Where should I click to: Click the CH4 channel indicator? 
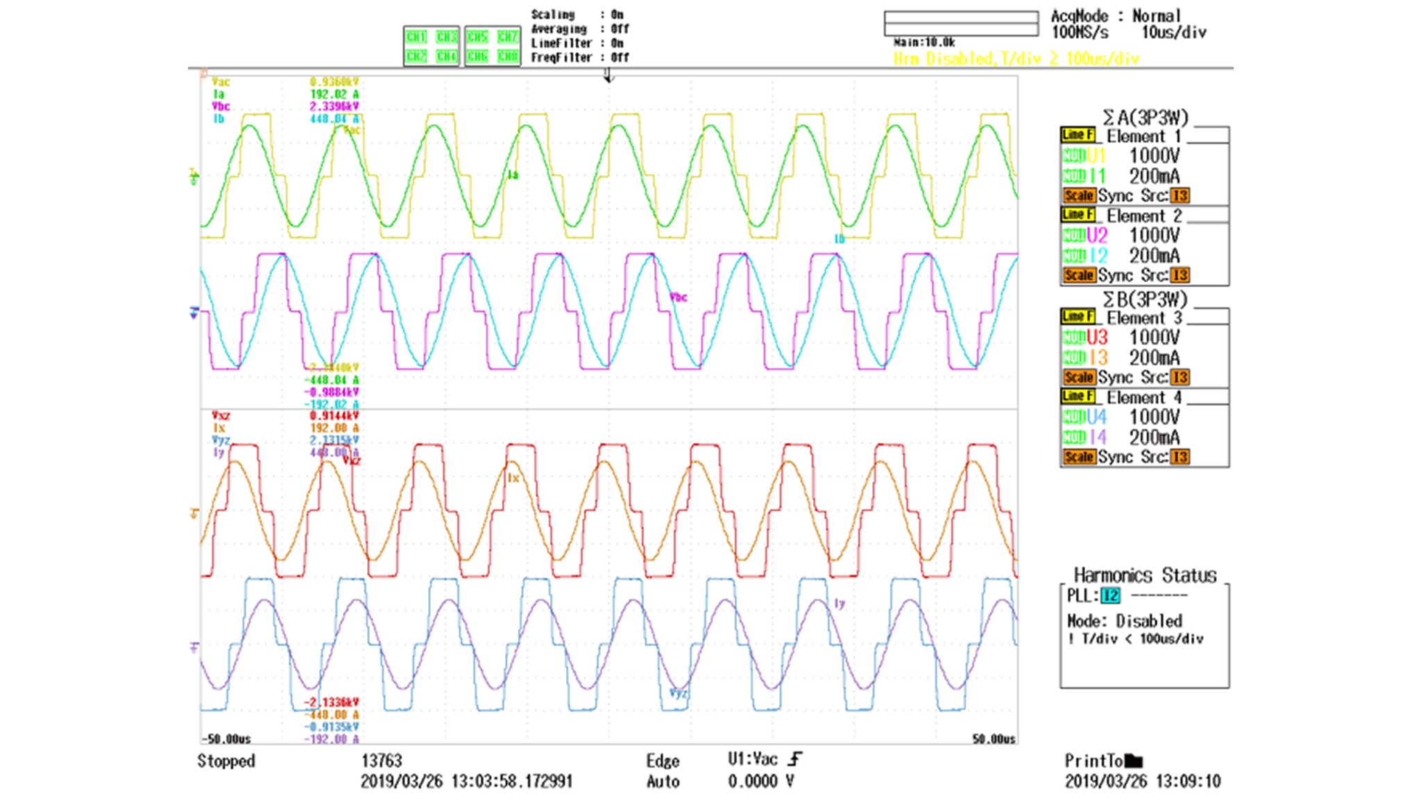pyautogui.click(x=446, y=56)
